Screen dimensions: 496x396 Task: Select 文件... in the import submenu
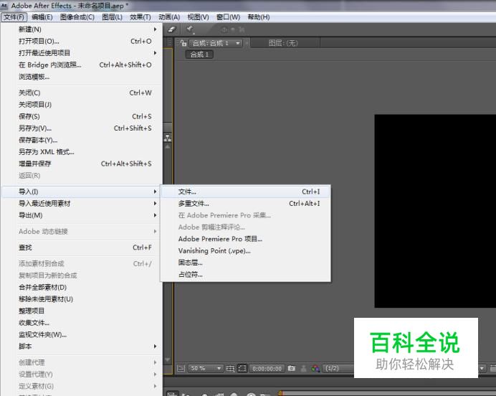tap(245, 192)
